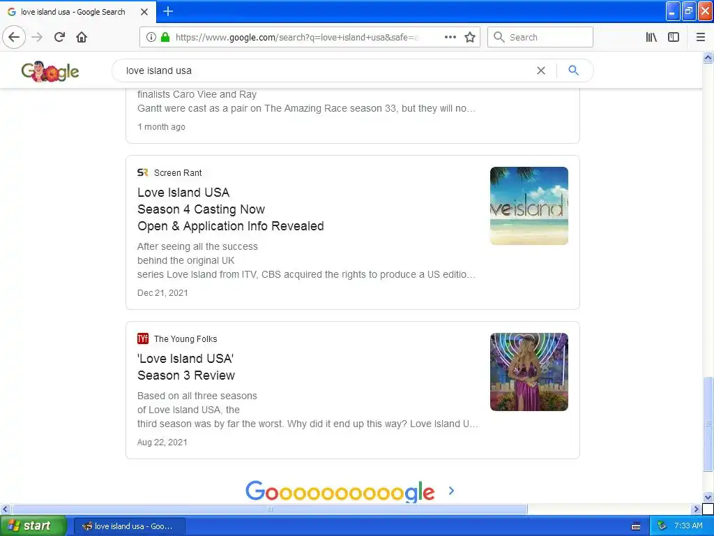Open the Firefox hamburger menu
Viewport: 714px width, 536px height.
(x=701, y=37)
